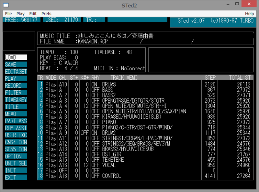Toggle RHY OFF for VOCAL track
Image resolution: width=259 pixels, height=192 pixels.
pos(96,165)
